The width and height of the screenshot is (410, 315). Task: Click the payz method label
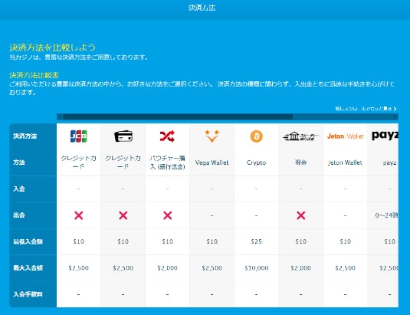point(389,162)
